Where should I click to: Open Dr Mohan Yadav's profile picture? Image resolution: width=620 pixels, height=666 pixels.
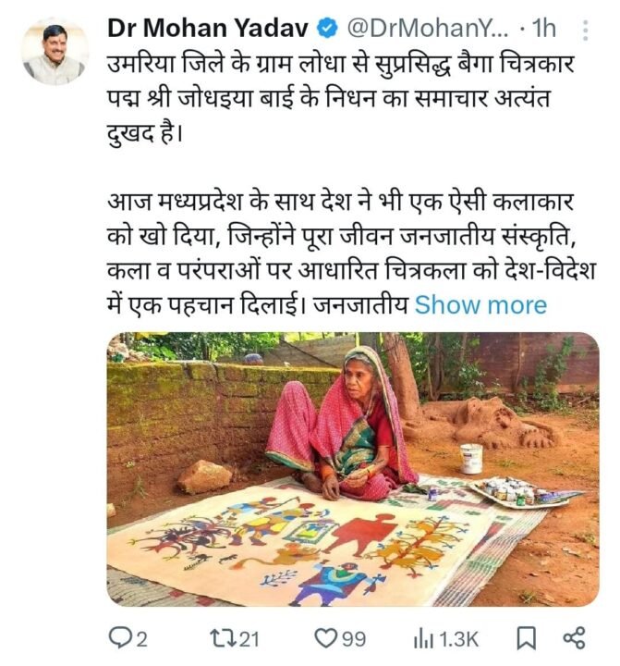pyautogui.click(x=54, y=52)
